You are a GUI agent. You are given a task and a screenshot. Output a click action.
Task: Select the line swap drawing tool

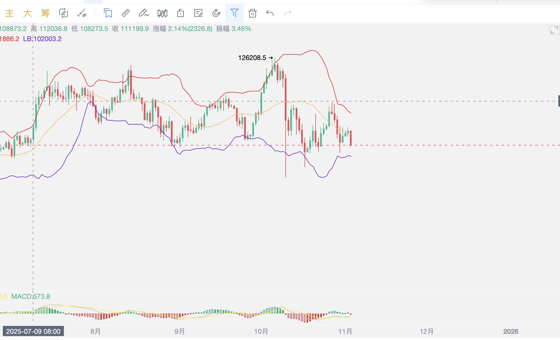(x=82, y=13)
